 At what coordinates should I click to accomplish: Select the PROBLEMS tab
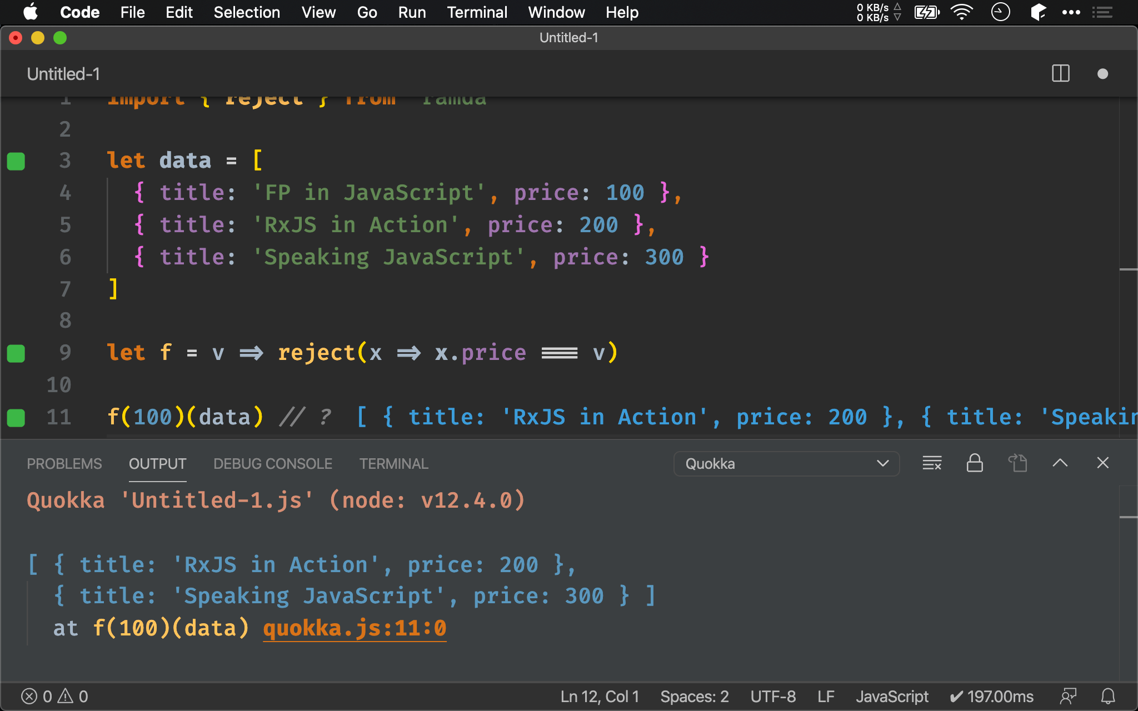(63, 464)
